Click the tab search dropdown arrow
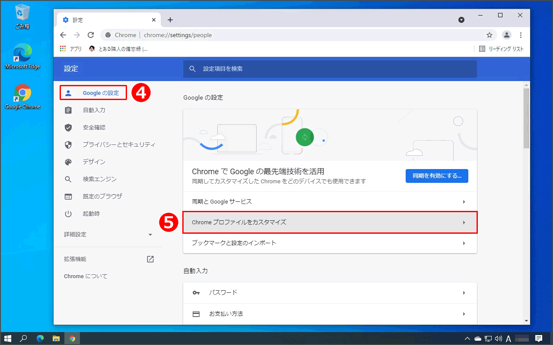 [461, 20]
